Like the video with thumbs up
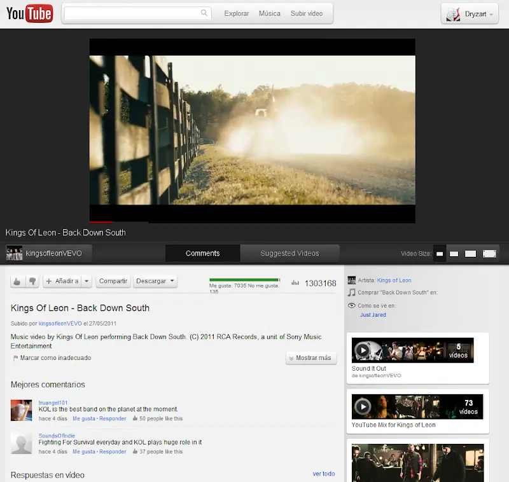This screenshot has height=482, width=509. click(17, 281)
